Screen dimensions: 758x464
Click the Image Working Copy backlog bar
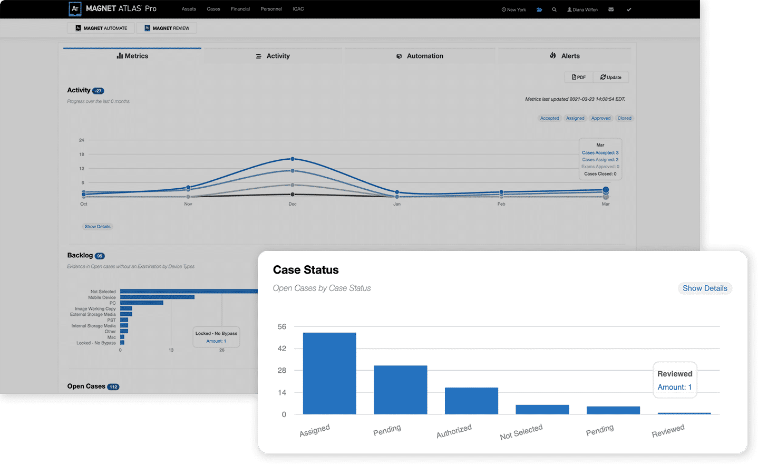(126, 308)
